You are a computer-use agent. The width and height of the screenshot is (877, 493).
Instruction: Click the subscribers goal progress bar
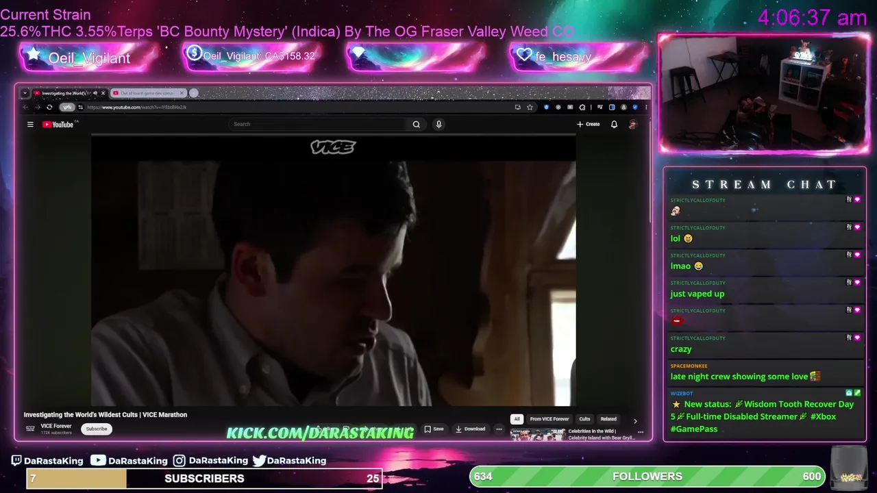pos(204,479)
